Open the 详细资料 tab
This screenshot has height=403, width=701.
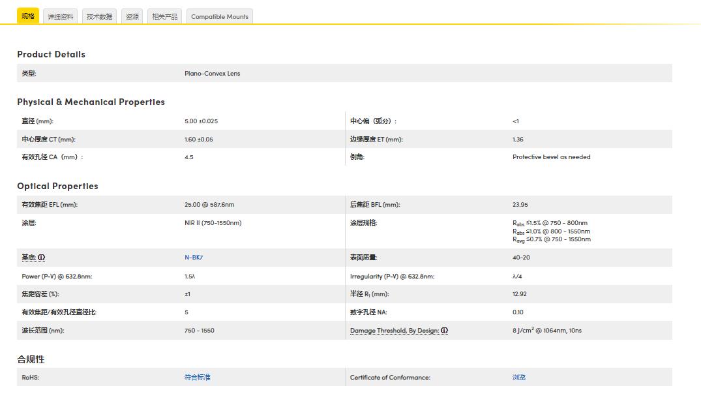pos(61,17)
